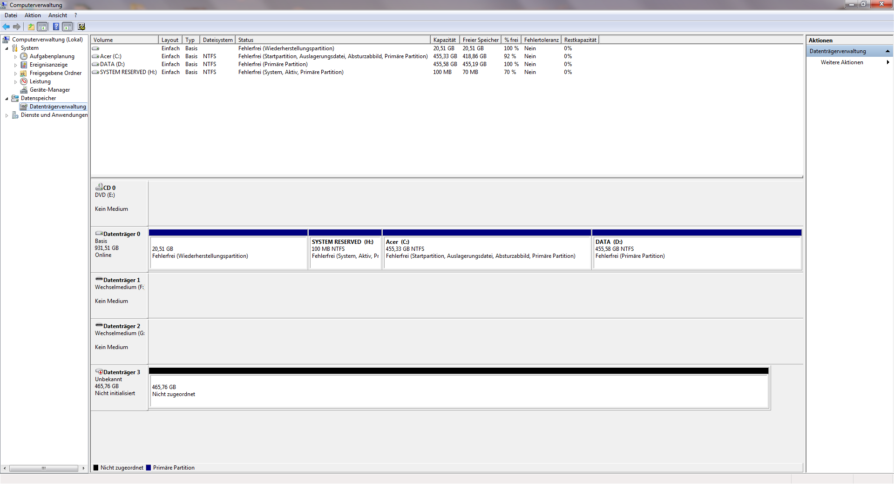Sort by the Freier Speicher column header
894x484 pixels.
pos(481,40)
